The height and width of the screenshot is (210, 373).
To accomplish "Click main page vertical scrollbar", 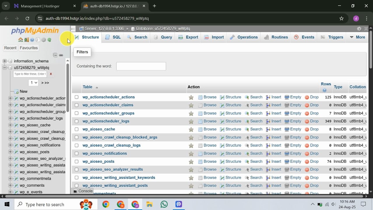I will (371, 50).
